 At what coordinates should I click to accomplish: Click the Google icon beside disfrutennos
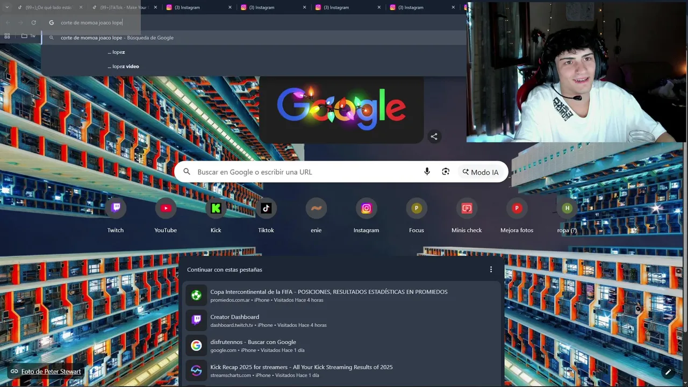(x=196, y=346)
